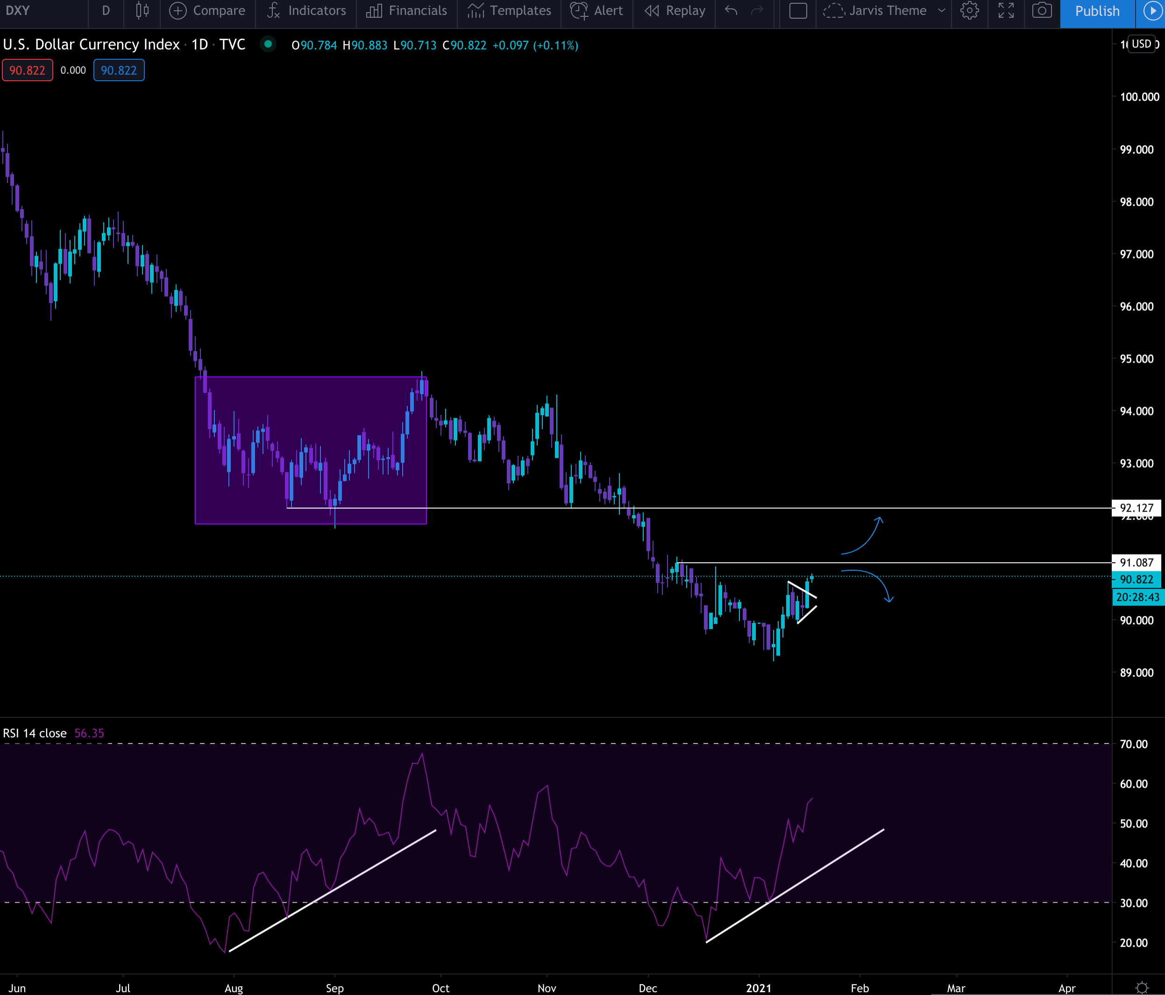1165x995 pixels.
Task: Click the blue Publish button
Action: click(x=1097, y=11)
